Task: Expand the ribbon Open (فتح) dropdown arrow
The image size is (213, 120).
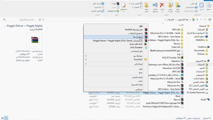Action: [x=112, y=4]
